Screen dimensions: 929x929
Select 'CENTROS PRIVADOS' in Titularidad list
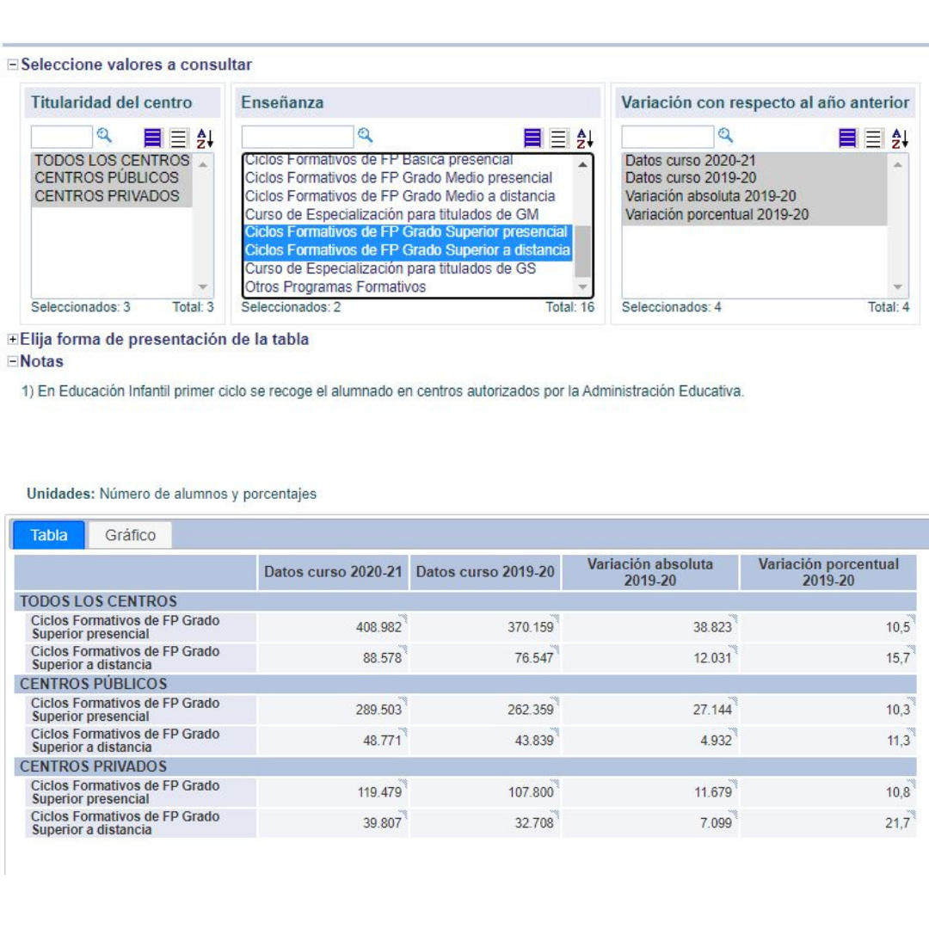[112, 196]
